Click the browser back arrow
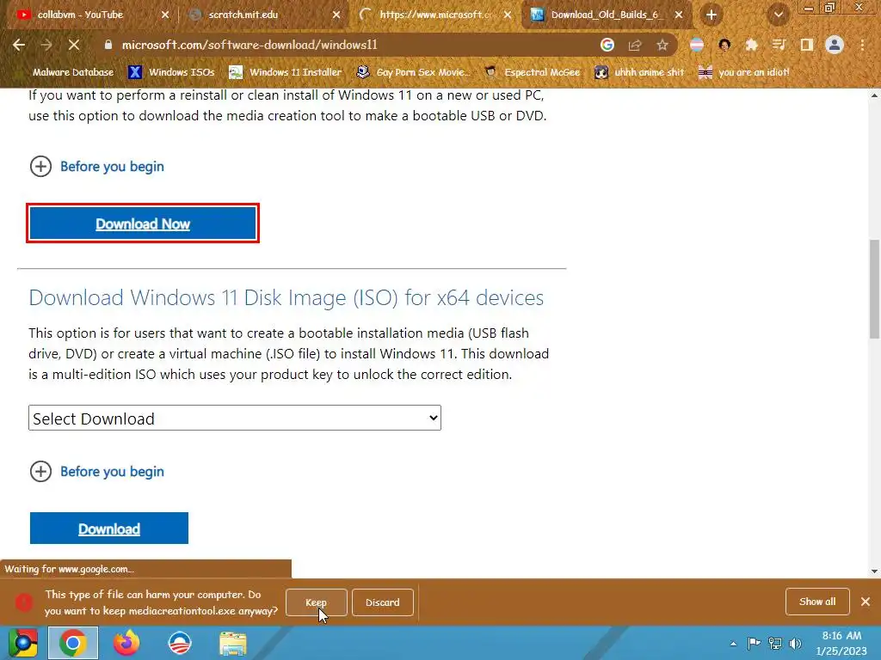 coord(19,45)
